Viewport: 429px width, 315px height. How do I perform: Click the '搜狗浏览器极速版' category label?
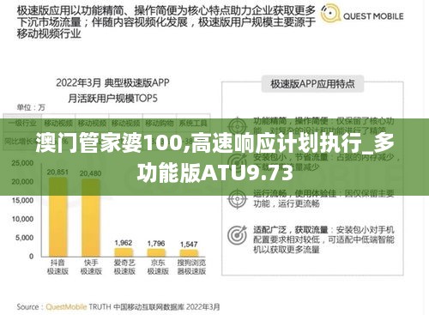[191, 267]
